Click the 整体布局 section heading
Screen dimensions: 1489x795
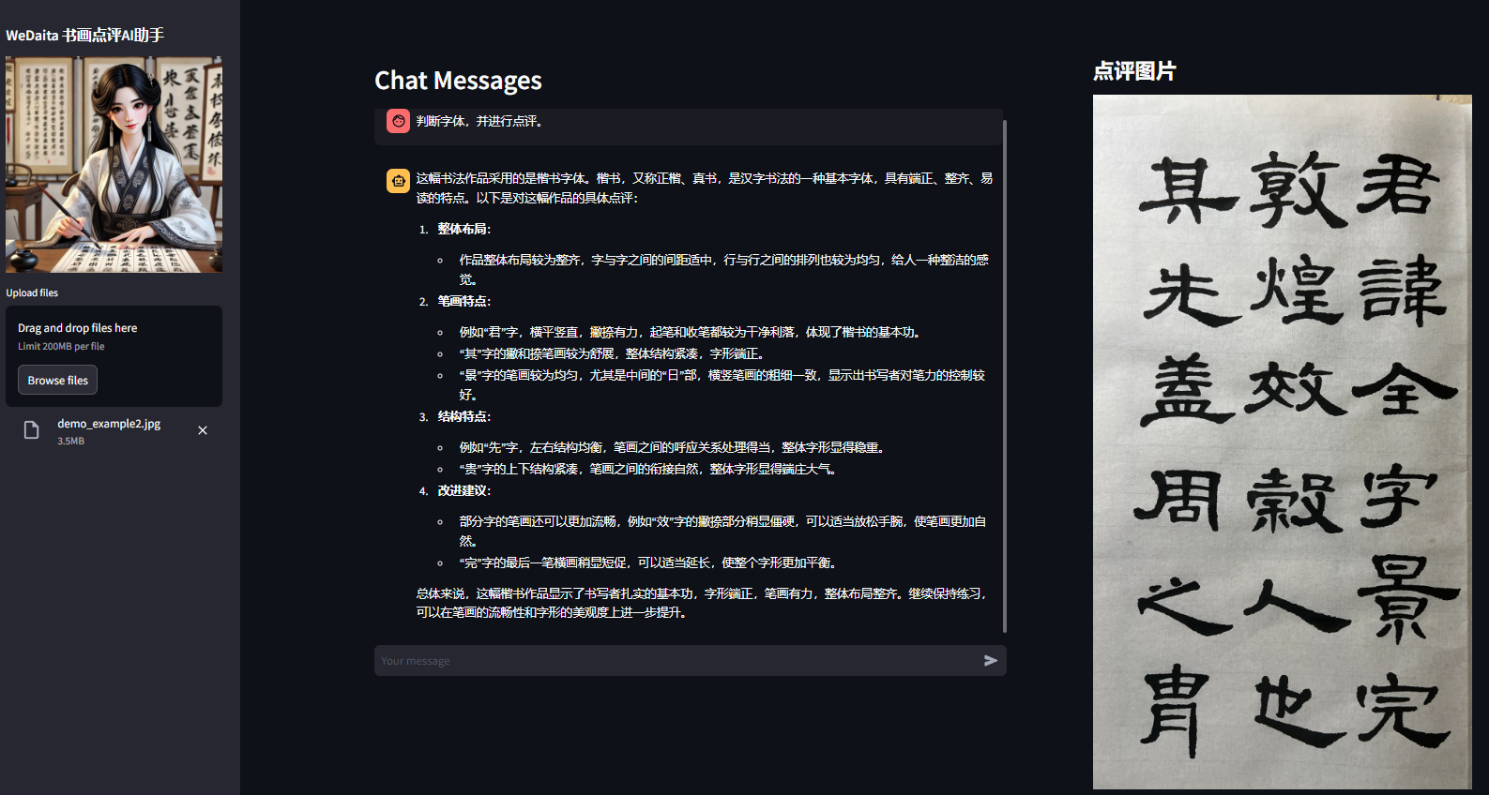pyautogui.click(x=463, y=229)
